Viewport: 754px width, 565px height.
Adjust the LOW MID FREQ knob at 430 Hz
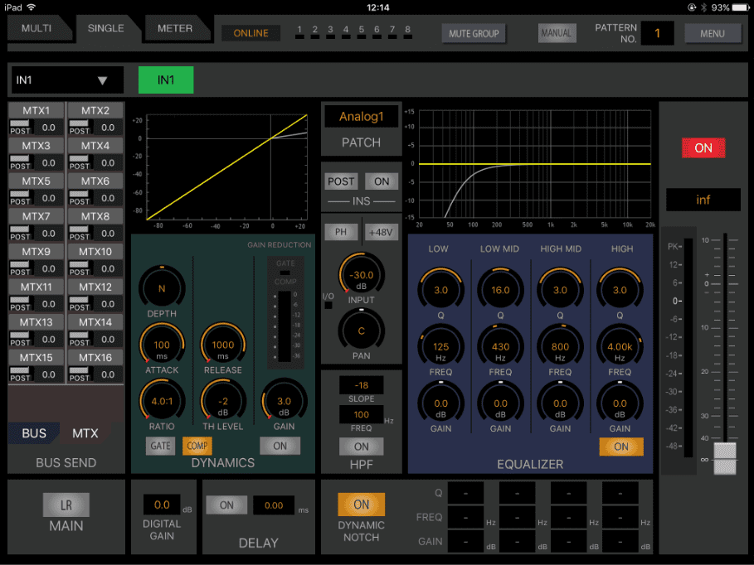click(500, 347)
